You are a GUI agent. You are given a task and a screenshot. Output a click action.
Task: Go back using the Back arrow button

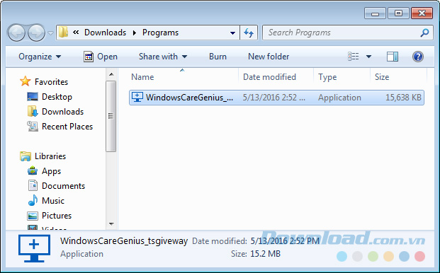point(16,33)
